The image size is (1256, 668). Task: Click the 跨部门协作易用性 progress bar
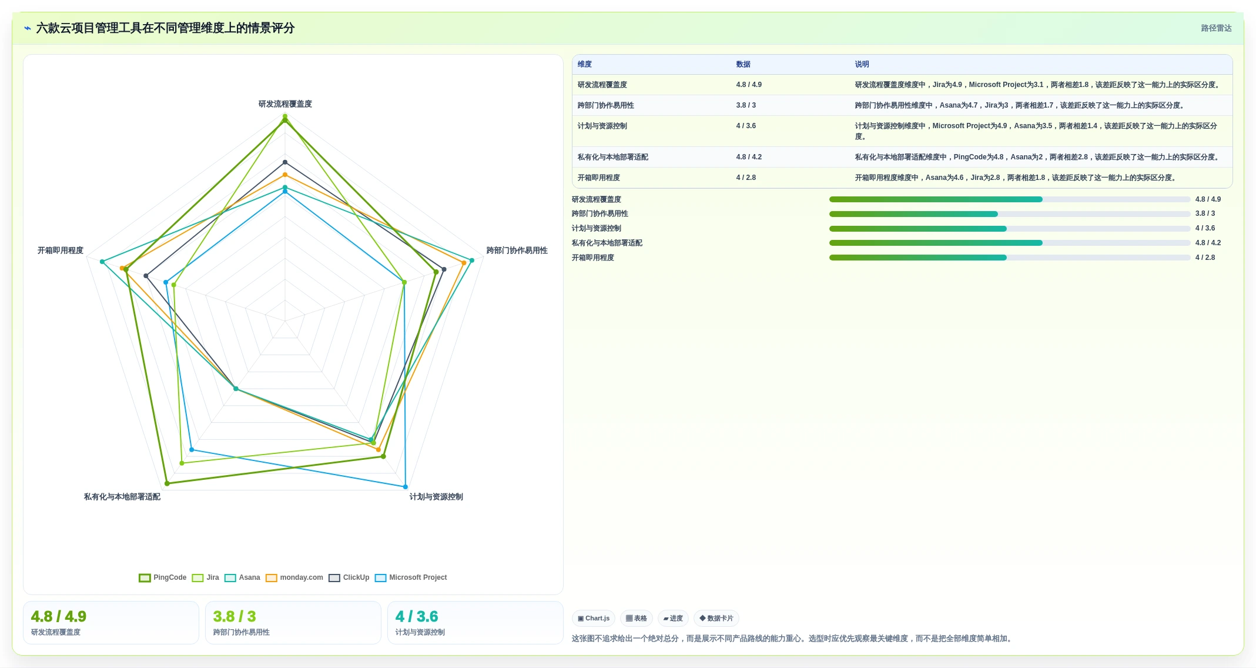1010,214
